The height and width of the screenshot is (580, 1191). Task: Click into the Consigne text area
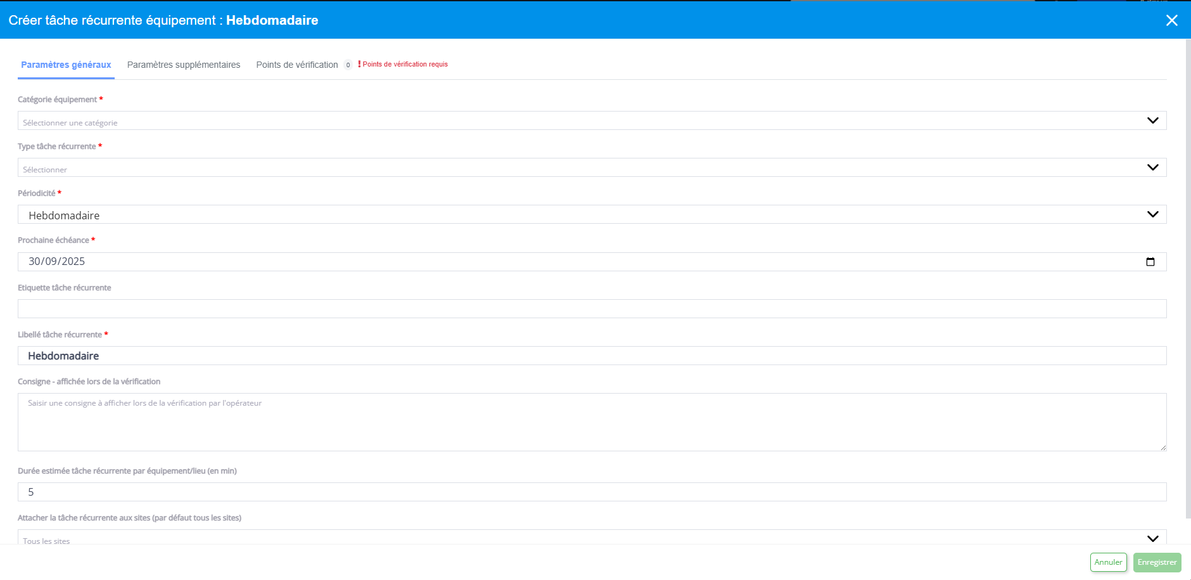point(591,422)
